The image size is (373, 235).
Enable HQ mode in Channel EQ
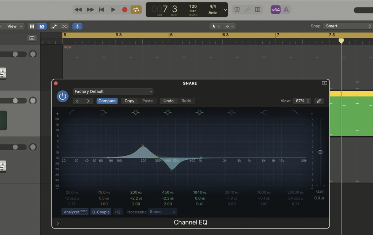(117, 211)
